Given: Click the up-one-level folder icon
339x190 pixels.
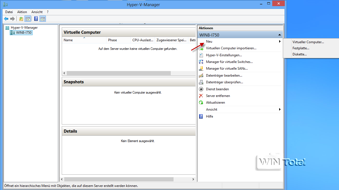Looking at the screenshot, I should coord(21,19).
